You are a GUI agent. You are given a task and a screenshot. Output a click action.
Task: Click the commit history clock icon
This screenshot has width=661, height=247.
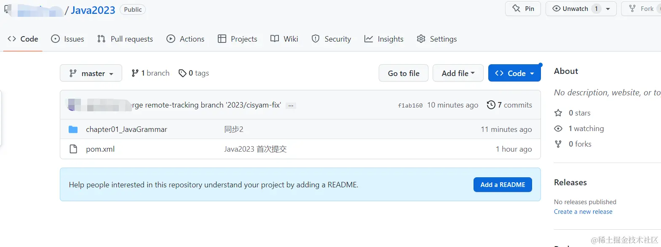(x=491, y=105)
